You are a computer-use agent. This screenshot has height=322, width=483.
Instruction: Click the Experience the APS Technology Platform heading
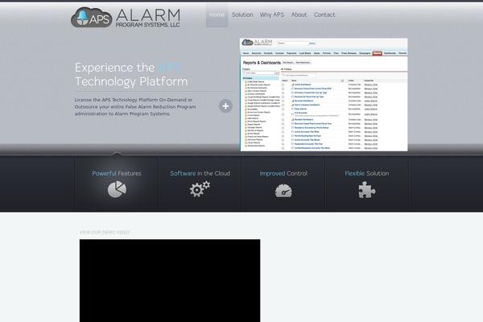pyautogui.click(x=131, y=75)
